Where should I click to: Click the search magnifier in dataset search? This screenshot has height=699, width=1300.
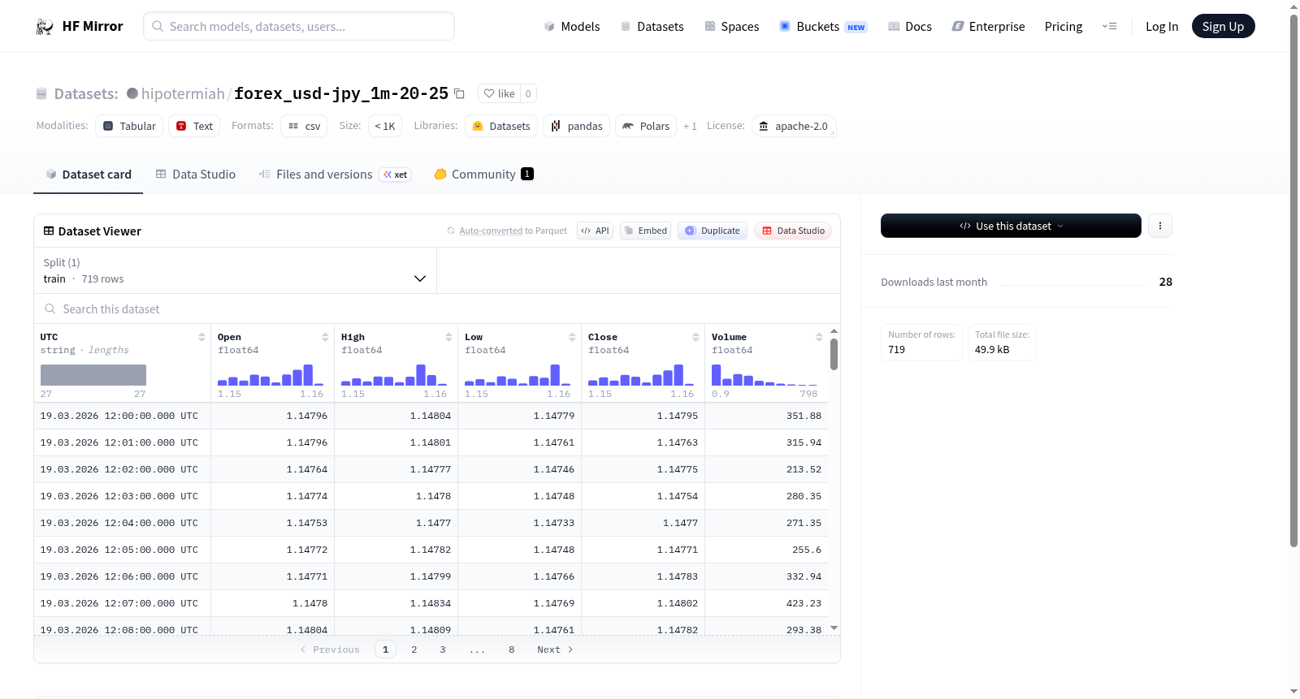(50, 309)
